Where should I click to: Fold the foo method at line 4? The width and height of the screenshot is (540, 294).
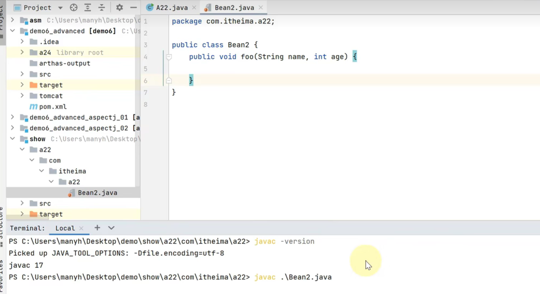coord(169,57)
